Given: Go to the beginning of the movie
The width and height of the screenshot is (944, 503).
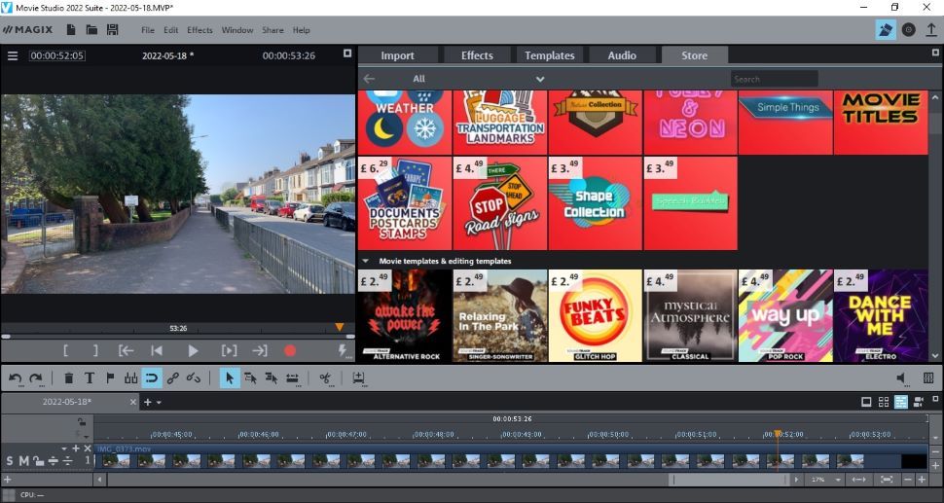Looking at the screenshot, I should [x=157, y=351].
